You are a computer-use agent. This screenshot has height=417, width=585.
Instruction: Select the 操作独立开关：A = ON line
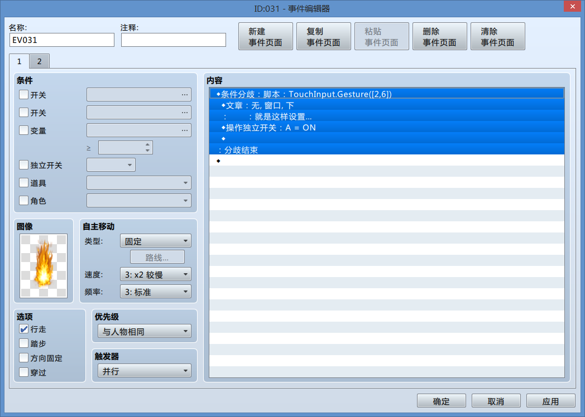point(387,128)
